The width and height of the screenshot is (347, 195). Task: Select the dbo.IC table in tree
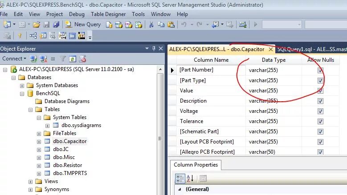(61, 149)
